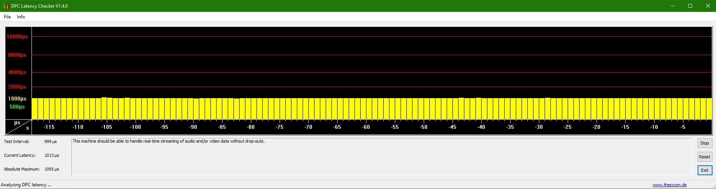Click the -75 time axis label

pos(279,127)
